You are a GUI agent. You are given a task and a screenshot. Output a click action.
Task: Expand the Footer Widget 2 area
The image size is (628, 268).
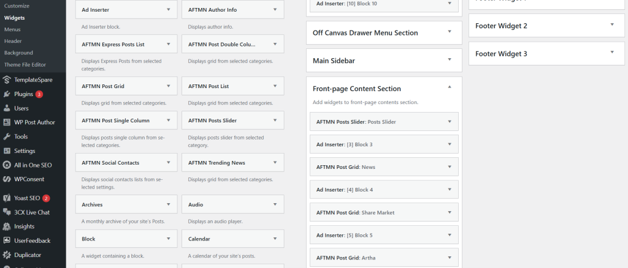pyautogui.click(x=611, y=25)
